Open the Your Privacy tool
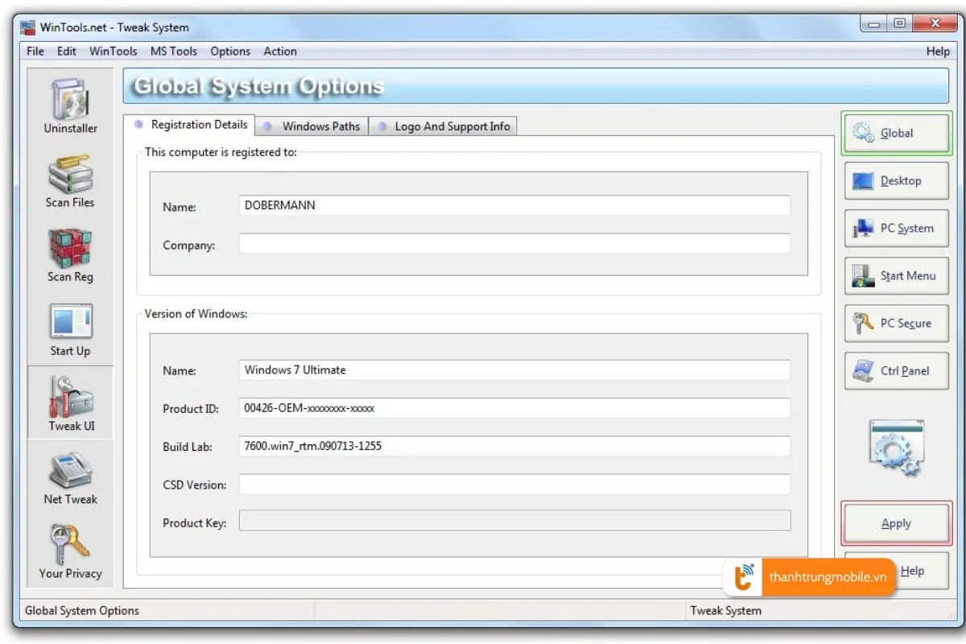 (70, 552)
